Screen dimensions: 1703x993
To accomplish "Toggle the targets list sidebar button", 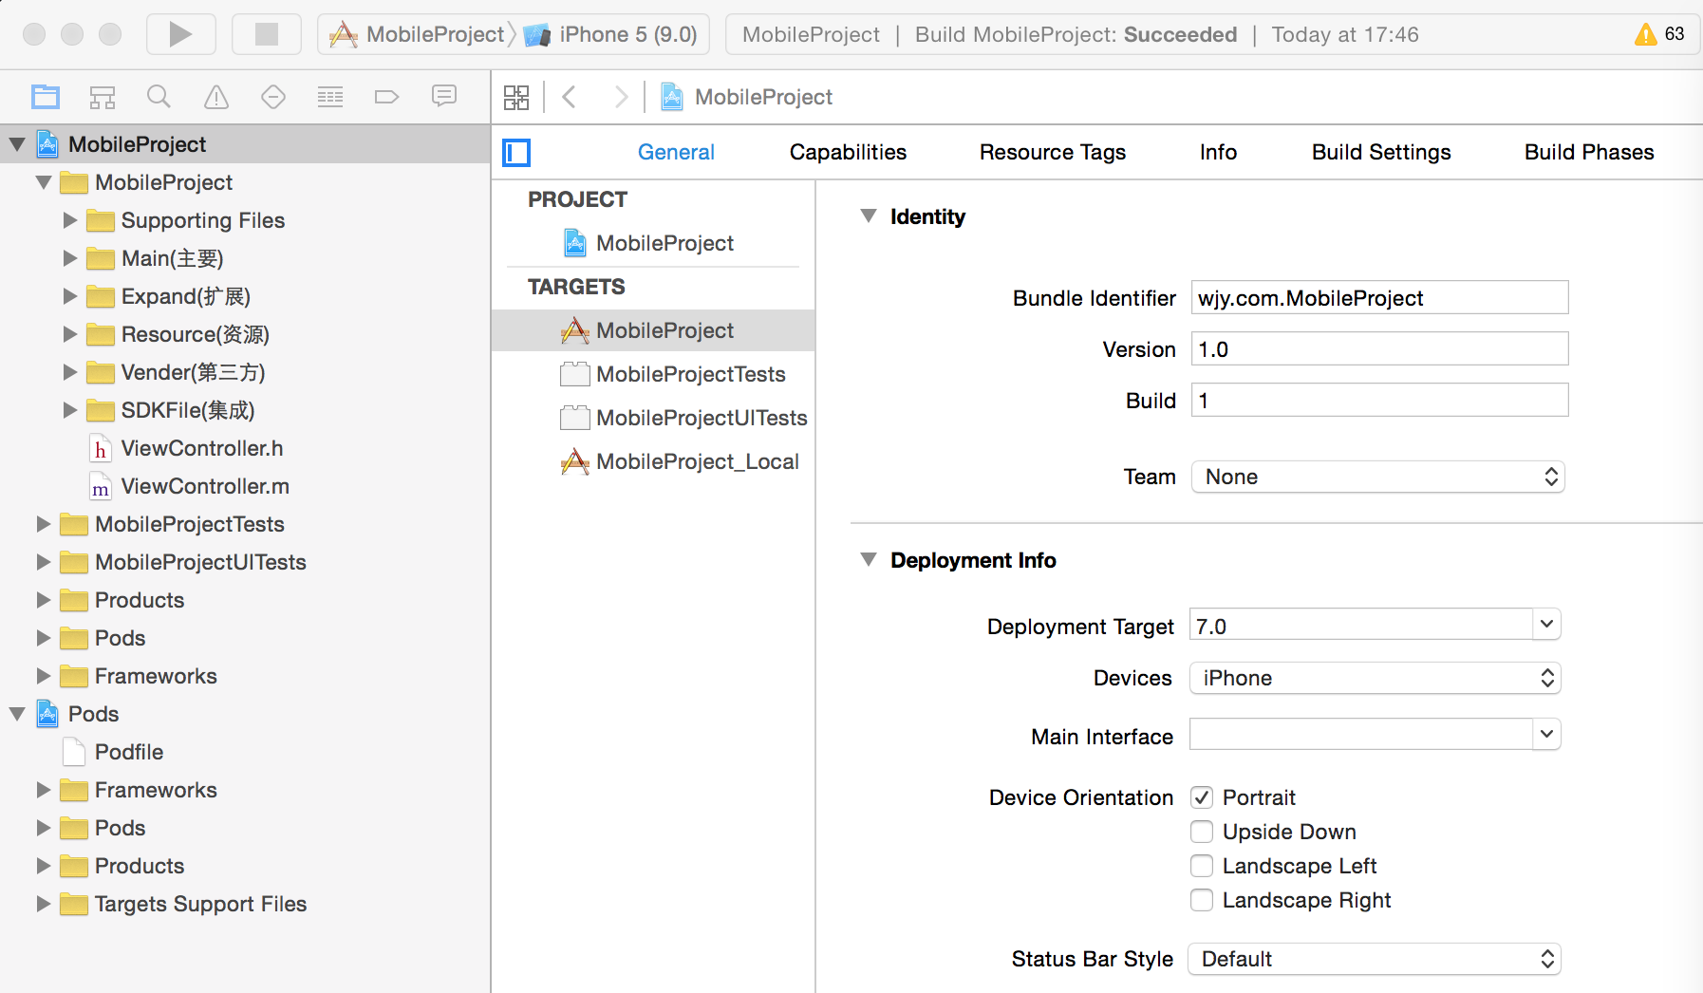I will pos(516,153).
